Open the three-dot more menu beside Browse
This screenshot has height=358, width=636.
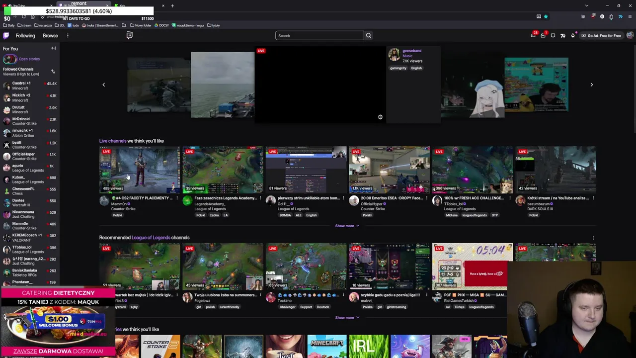[x=68, y=36]
